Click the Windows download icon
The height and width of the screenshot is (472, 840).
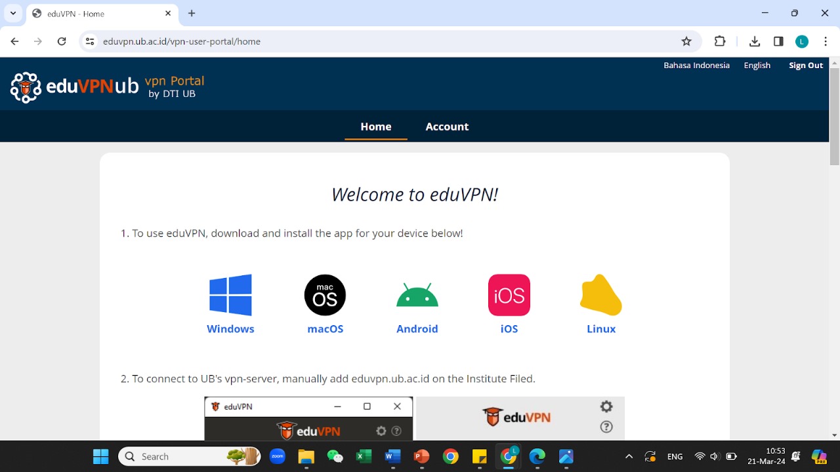[230, 295]
